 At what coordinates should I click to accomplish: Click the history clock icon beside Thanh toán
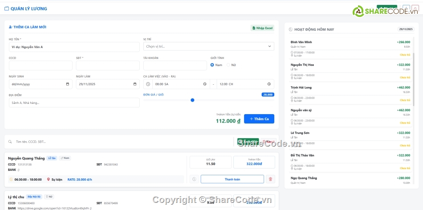[x=194, y=179]
